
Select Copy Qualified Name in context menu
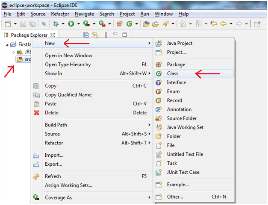click(x=92, y=95)
